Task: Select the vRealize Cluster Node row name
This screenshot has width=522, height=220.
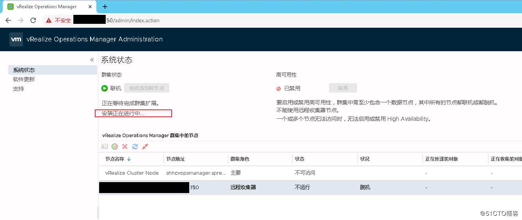Action: tap(132, 173)
